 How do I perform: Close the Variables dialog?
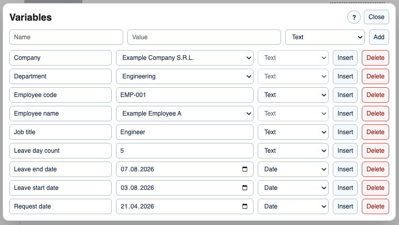(376, 17)
